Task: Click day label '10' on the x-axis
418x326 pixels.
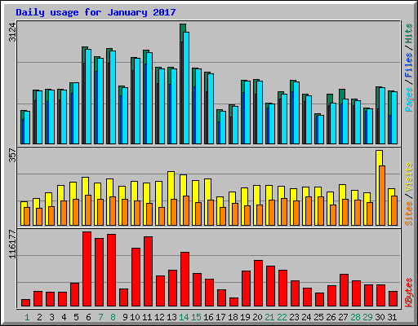Action: [135, 317]
